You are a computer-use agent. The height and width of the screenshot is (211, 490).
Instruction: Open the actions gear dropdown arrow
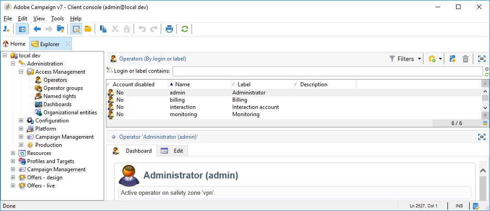pos(440,59)
